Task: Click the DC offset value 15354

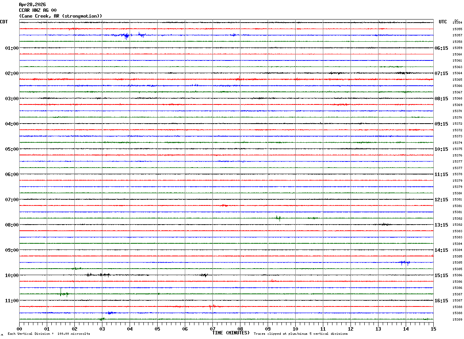Action: coord(457,23)
